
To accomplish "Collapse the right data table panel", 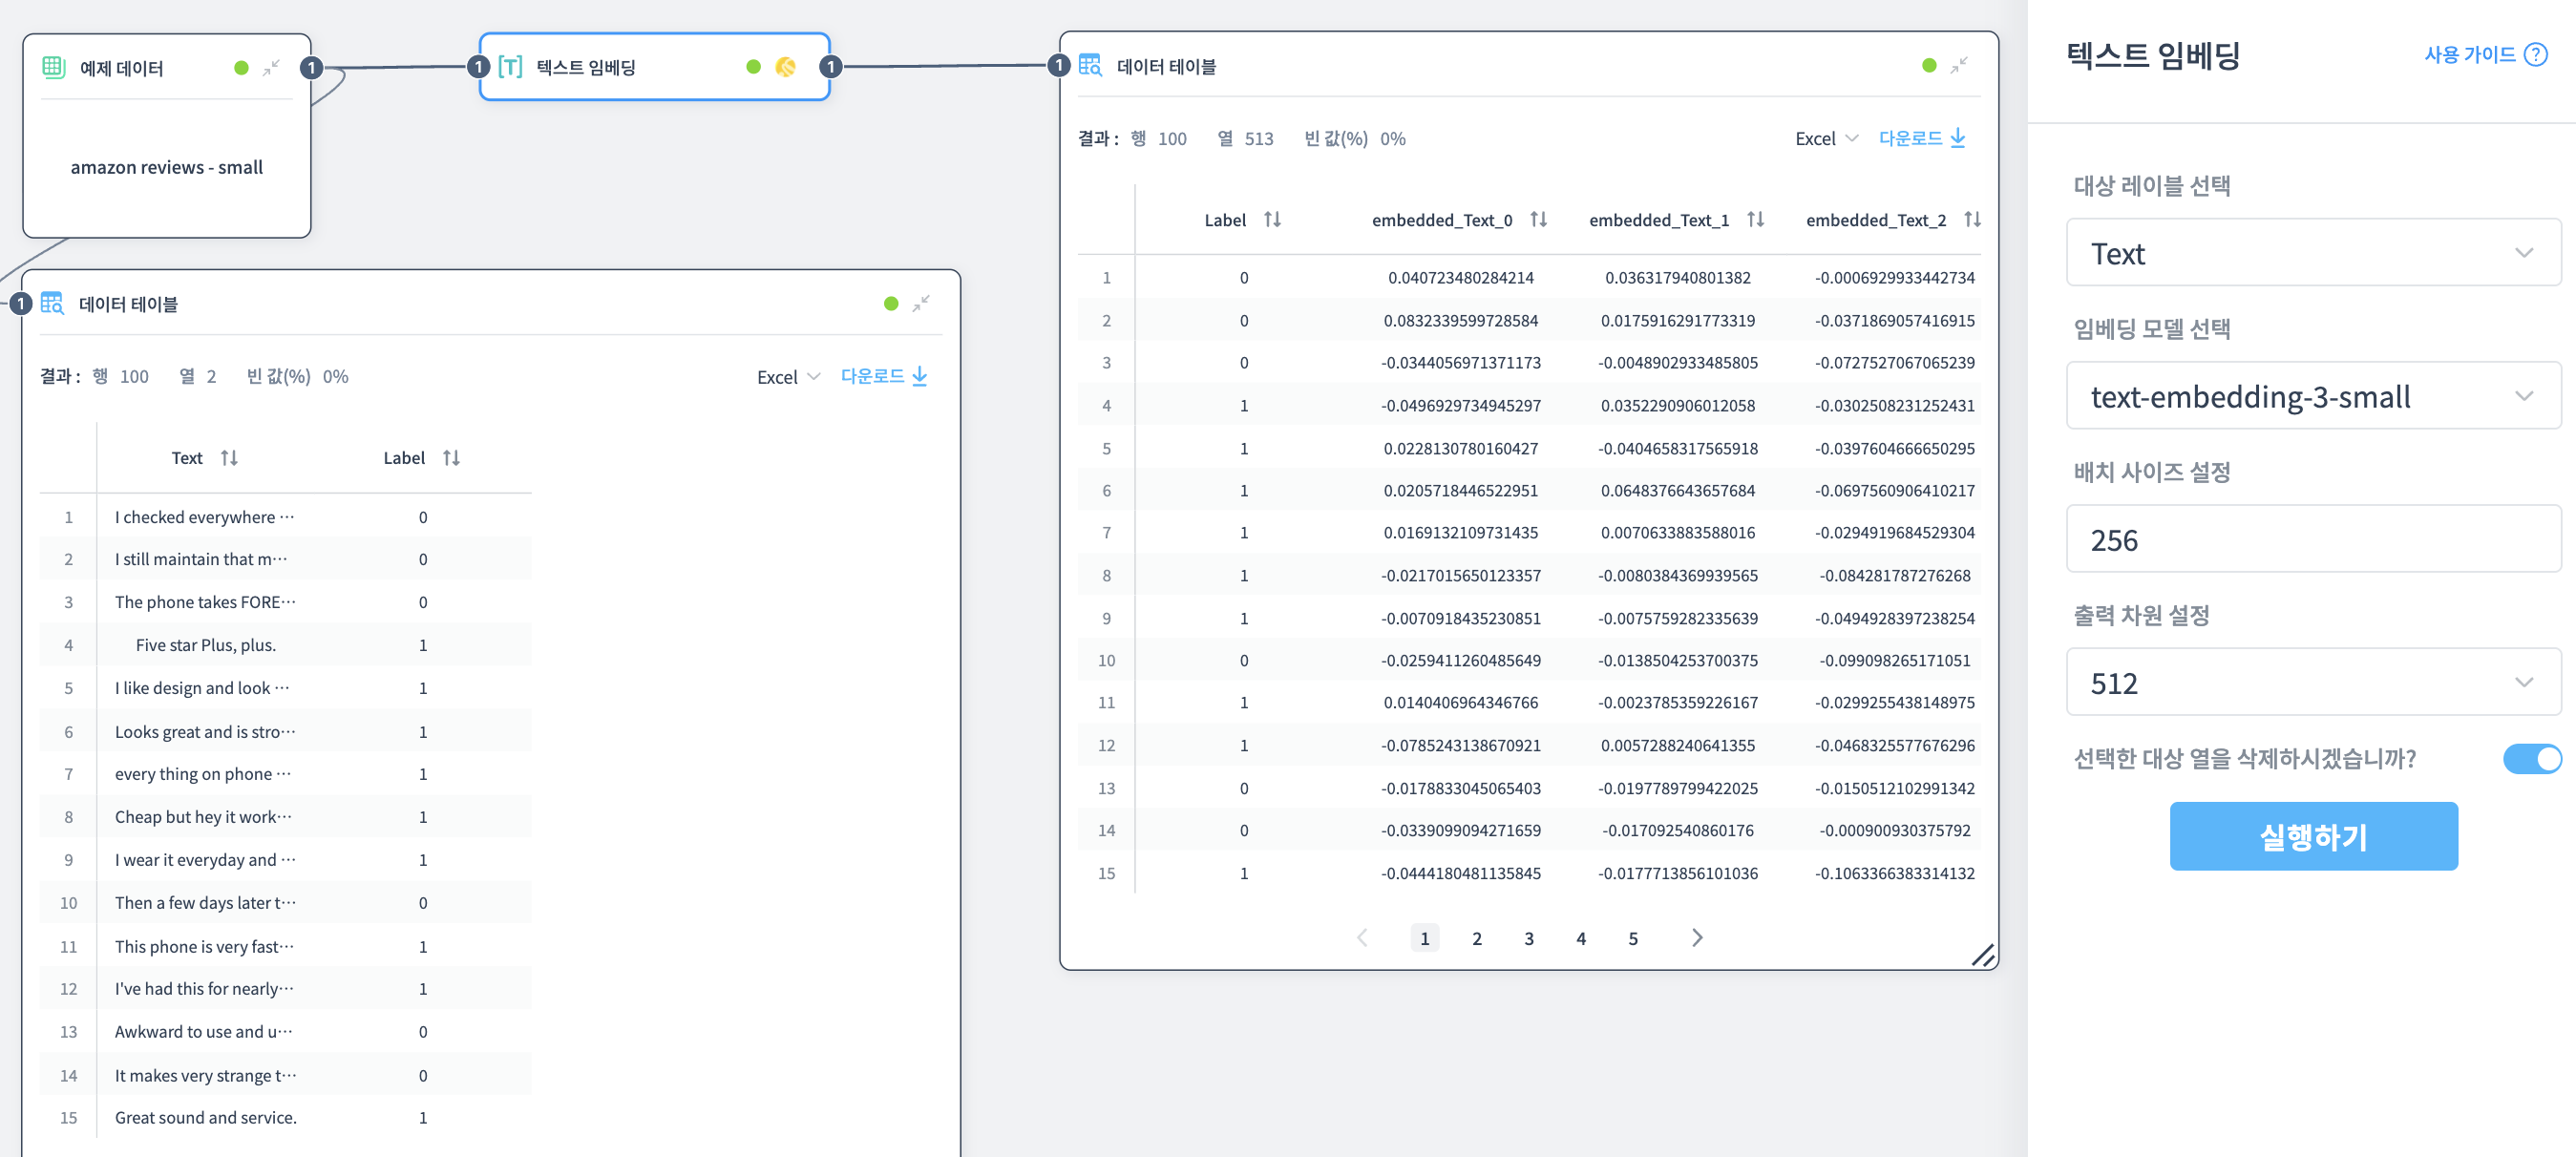I will click(x=1958, y=65).
